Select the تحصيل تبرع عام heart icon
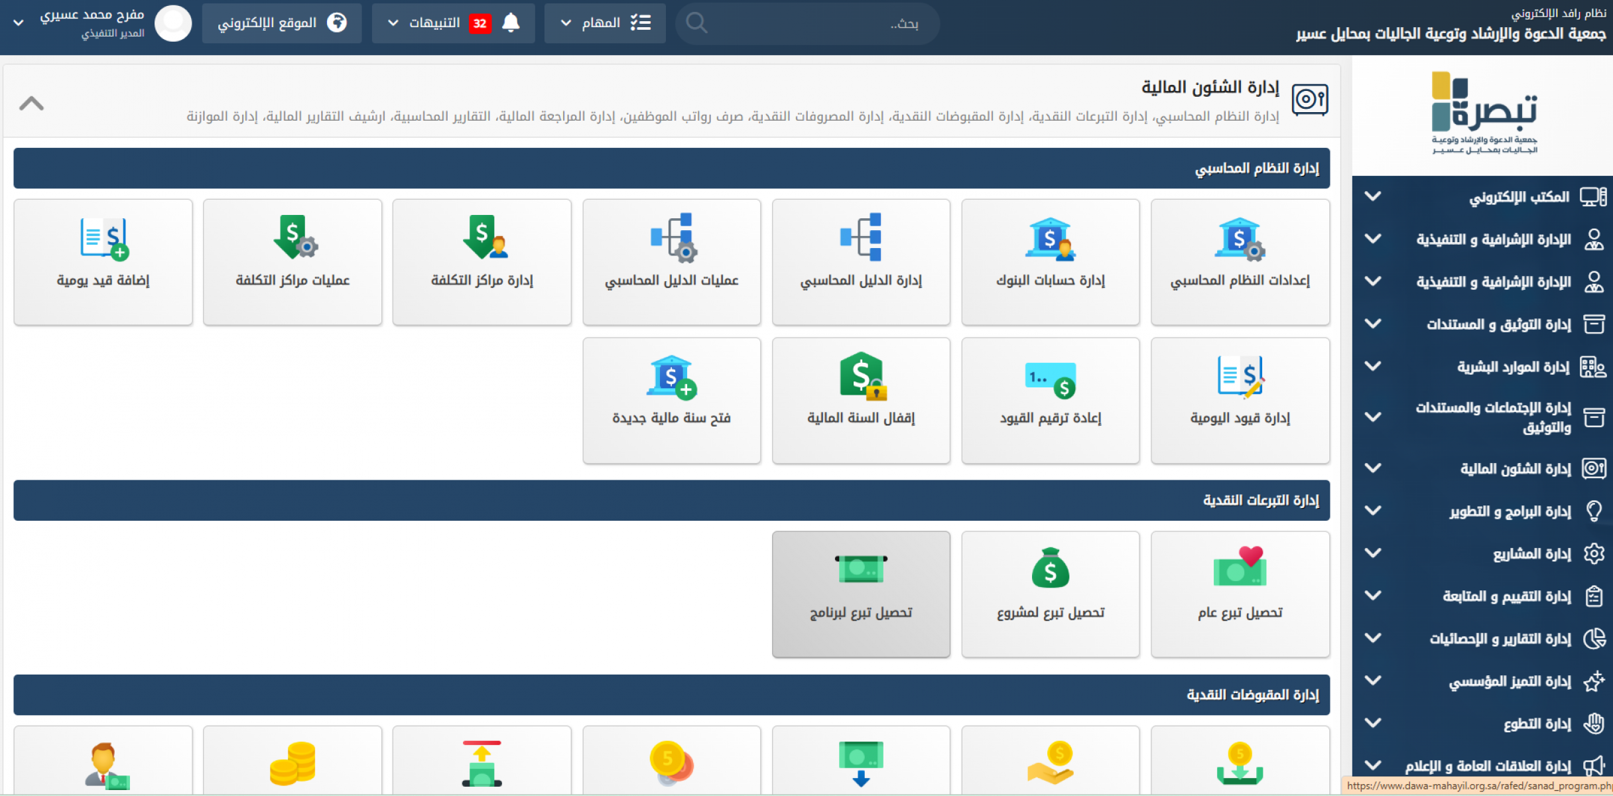The width and height of the screenshot is (1613, 796). (x=1239, y=567)
